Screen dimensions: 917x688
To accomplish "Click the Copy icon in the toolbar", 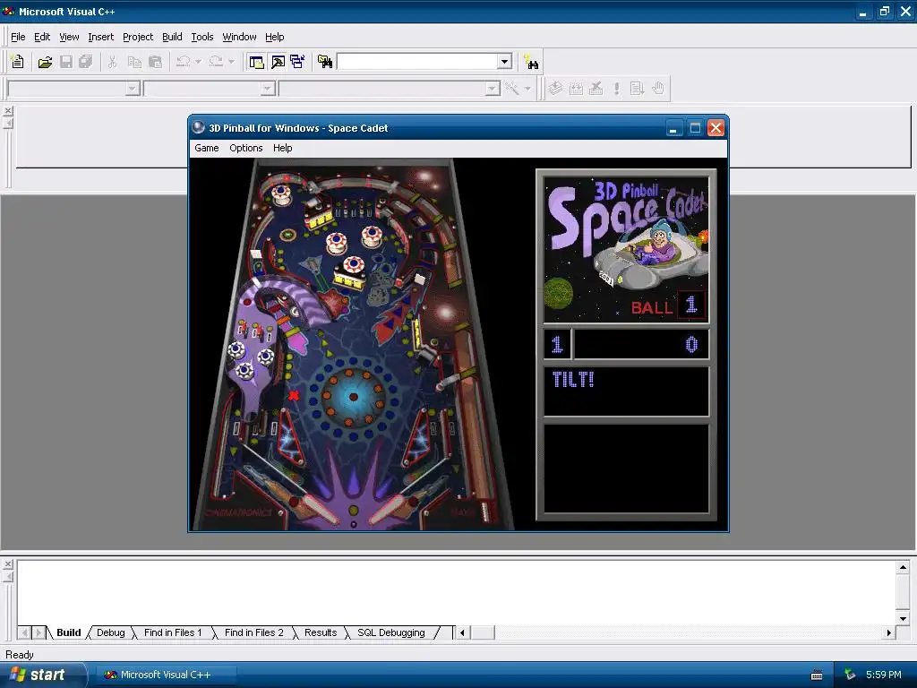I will click(x=134, y=62).
